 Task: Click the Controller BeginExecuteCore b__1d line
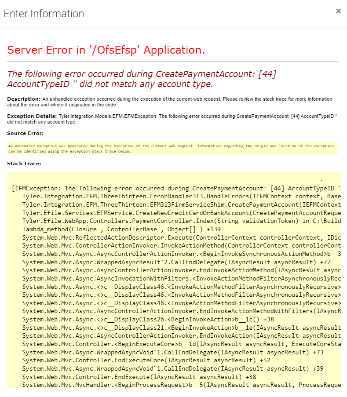pyautogui.click(x=182, y=344)
